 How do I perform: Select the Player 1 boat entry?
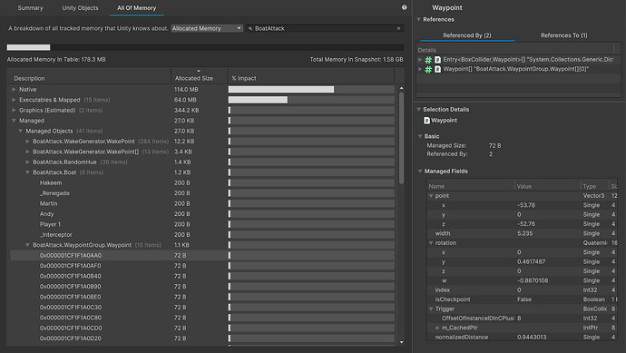(50, 224)
